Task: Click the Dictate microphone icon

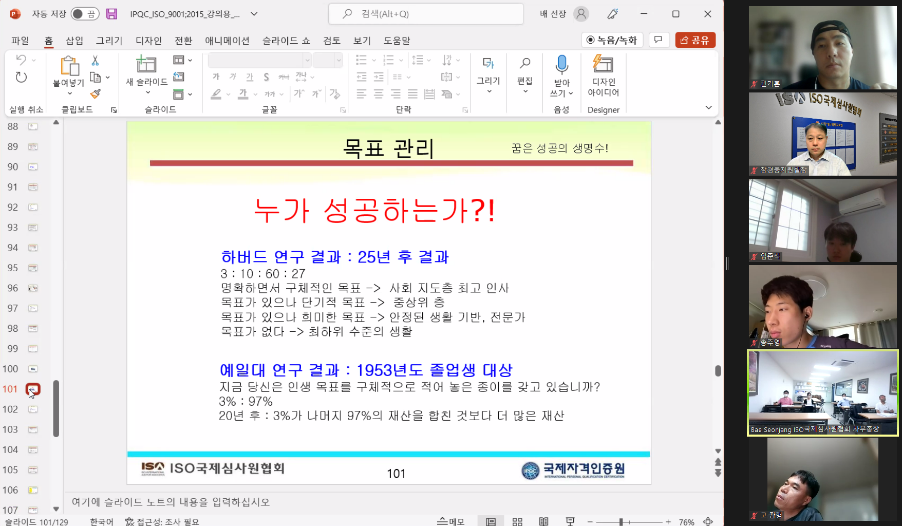Action: (561, 65)
